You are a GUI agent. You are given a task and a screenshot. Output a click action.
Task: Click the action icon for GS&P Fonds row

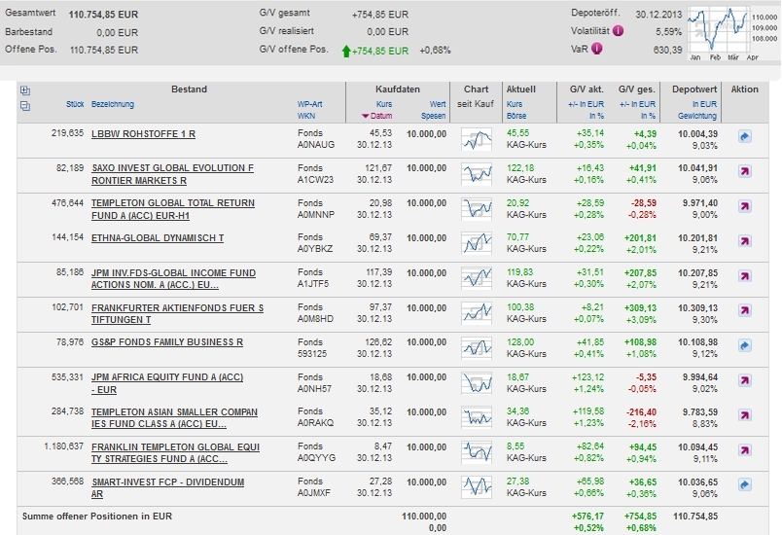[744, 344]
